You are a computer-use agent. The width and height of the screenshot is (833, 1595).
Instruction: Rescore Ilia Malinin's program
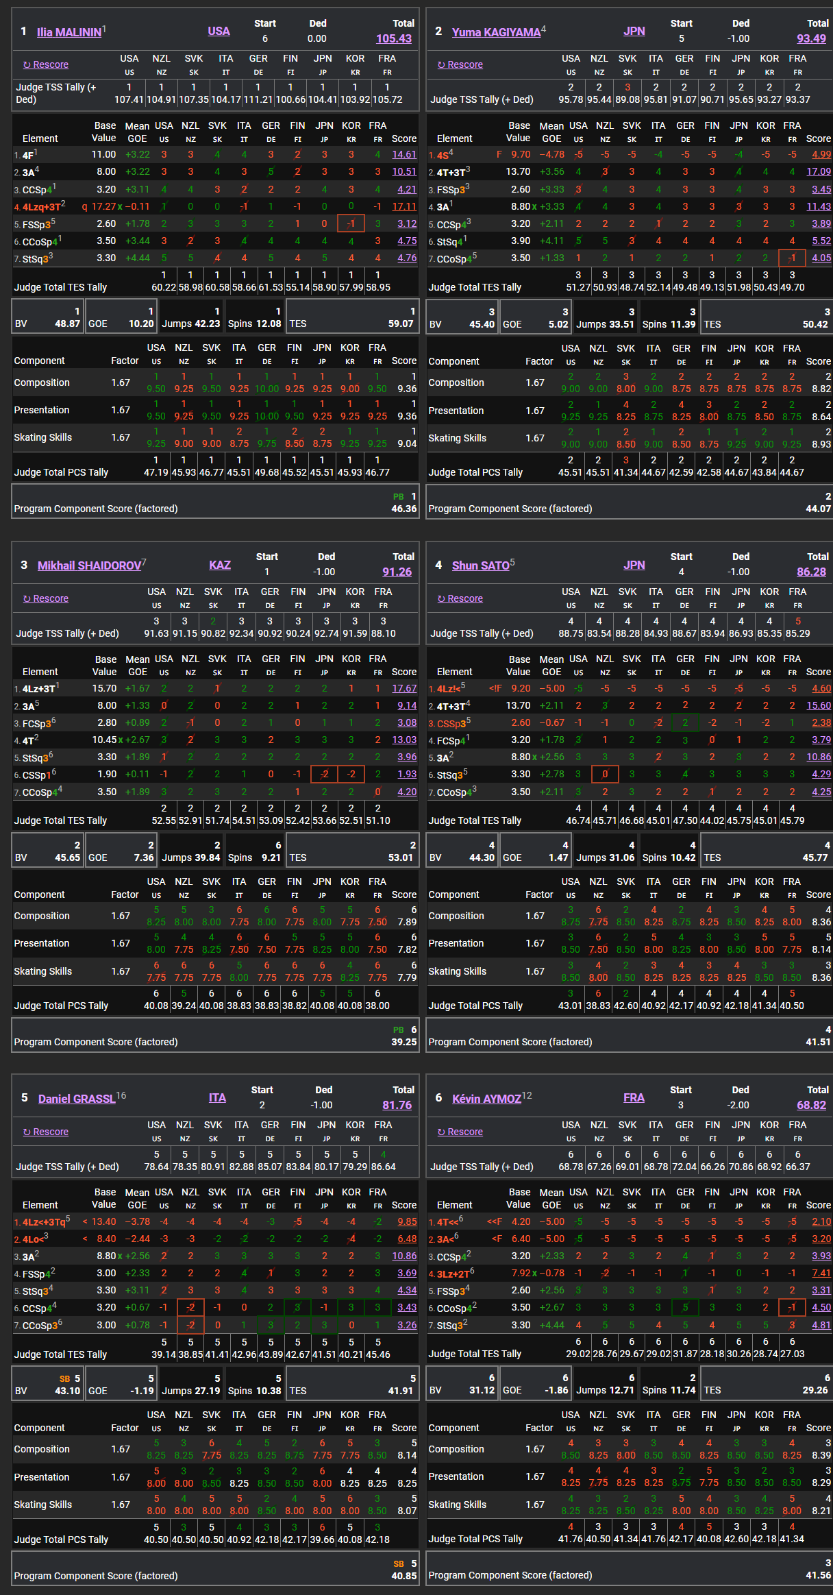46,64
